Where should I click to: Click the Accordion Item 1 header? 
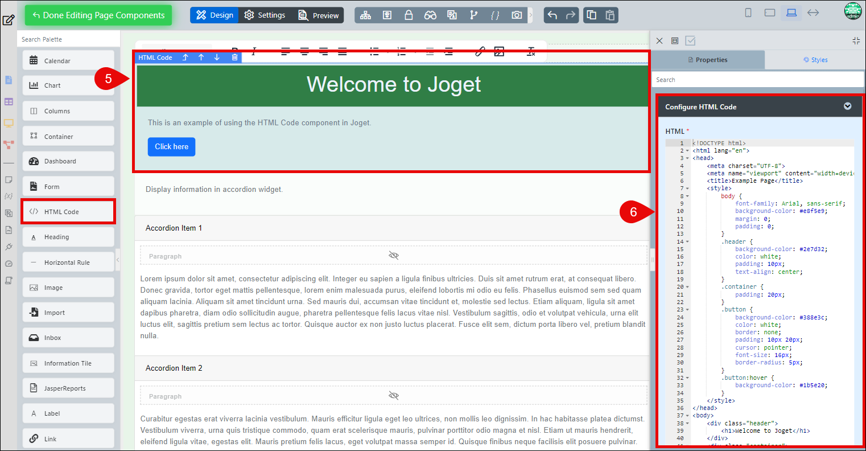[391, 228]
